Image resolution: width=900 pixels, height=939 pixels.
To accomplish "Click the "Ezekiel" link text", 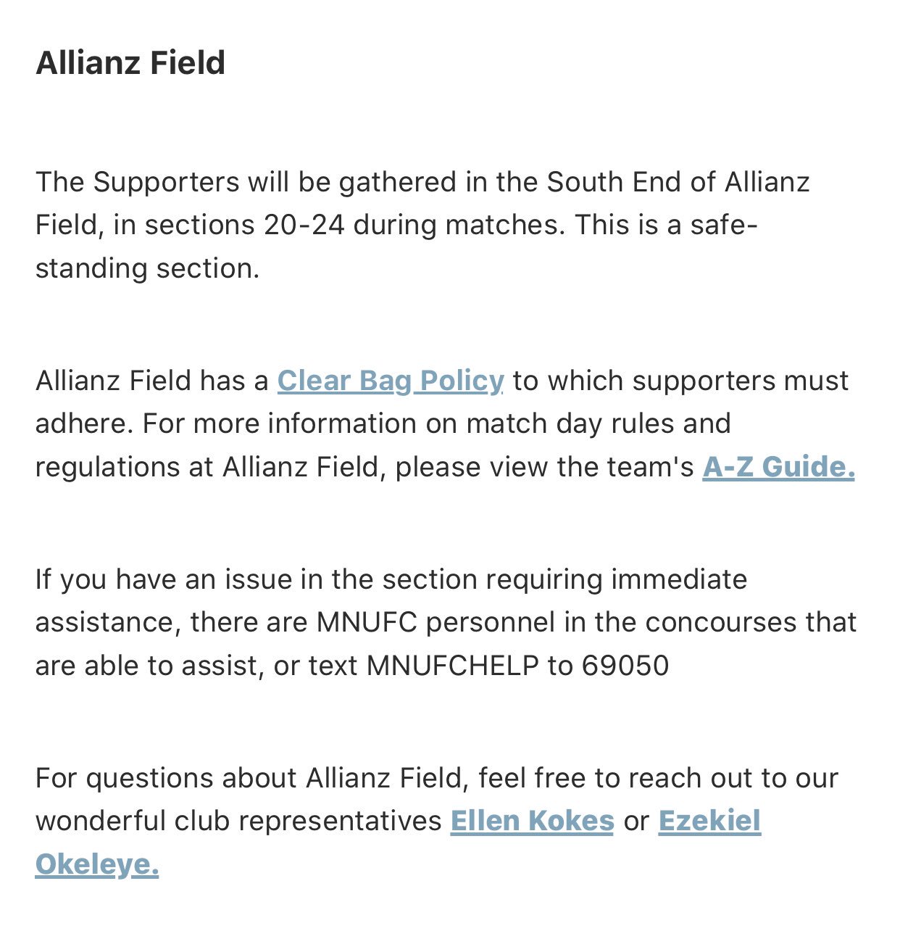I will pyautogui.click(x=709, y=821).
